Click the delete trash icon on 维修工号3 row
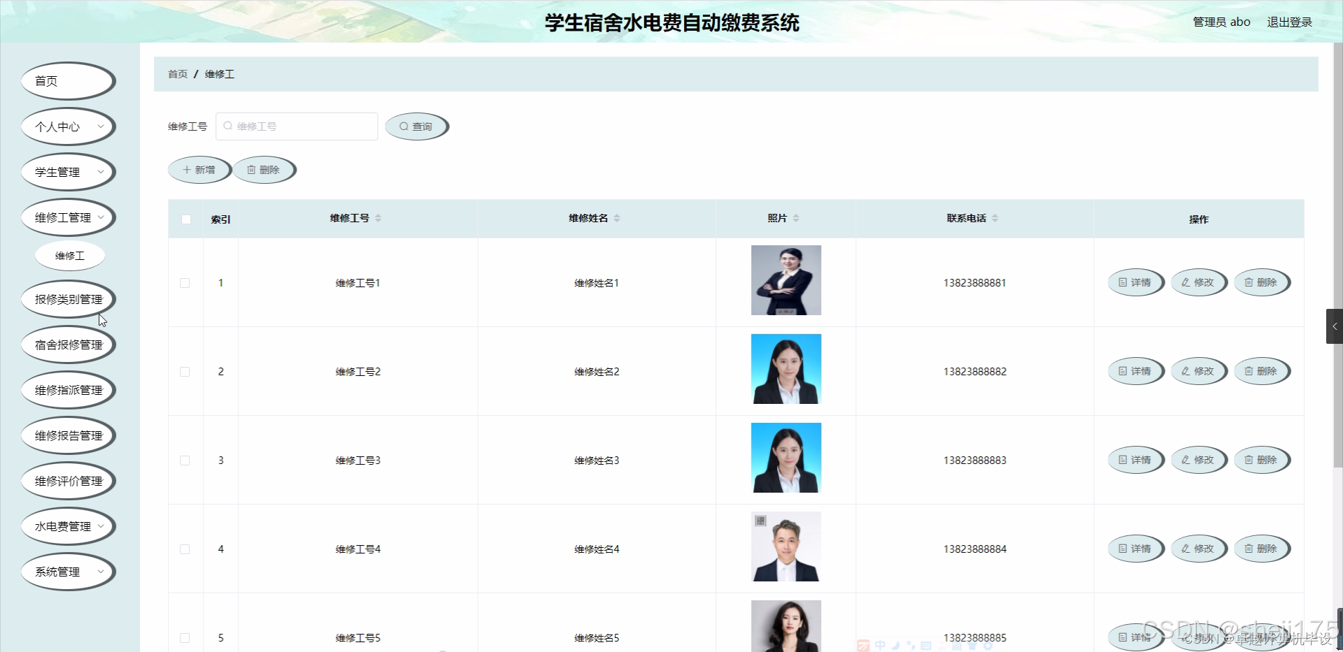Viewport: 1343px width, 652px height. tap(1247, 460)
